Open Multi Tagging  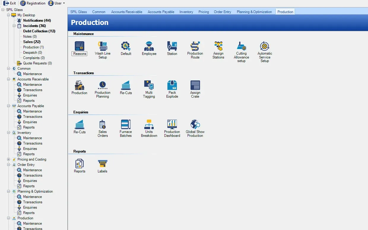click(149, 89)
